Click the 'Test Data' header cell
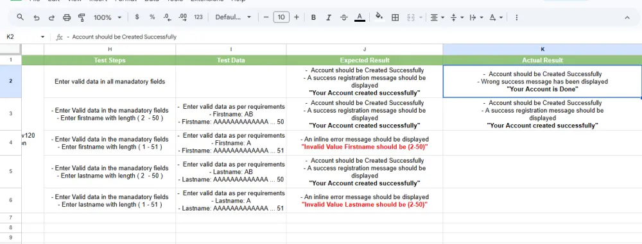The image size is (642, 244). pyautogui.click(x=231, y=60)
